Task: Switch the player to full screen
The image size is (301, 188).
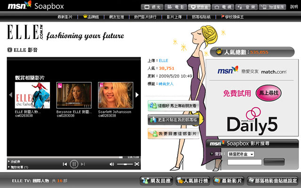Action: coord(137,164)
